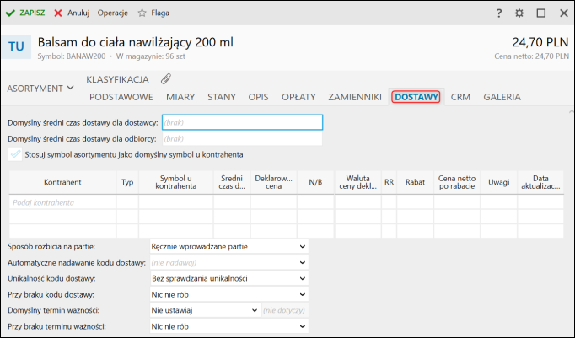Click the red Anuluj X icon

pyautogui.click(x=58, y=13)
